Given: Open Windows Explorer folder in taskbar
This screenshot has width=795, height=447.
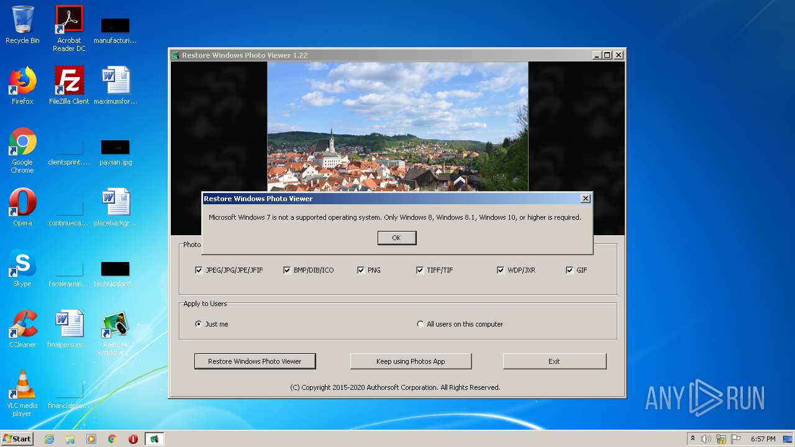Looking at the screenshot, I should (70, 439).
